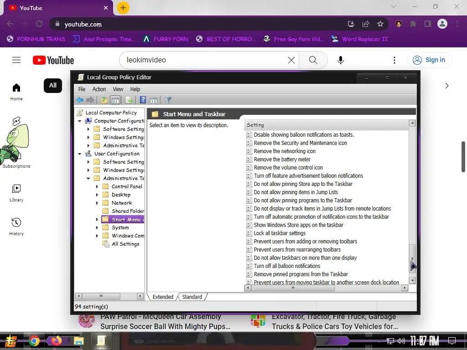This screenshot has width=467, height=350.
Task: Click the youtube.com address bar
Action: (x=197, y=24)
